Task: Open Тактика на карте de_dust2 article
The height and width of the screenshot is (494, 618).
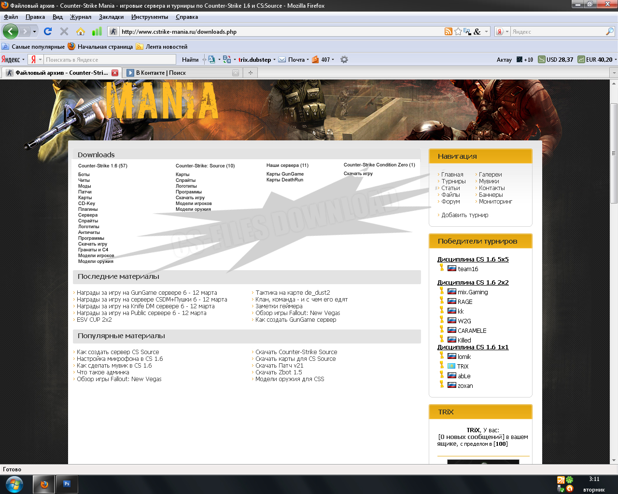Action: 293,293
